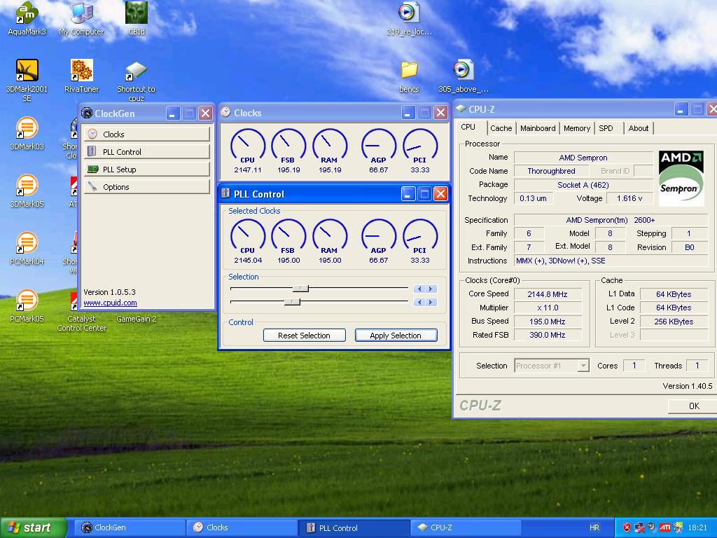
Task: Click the CPU-Z title bar icon
Action: coord(461,109)
